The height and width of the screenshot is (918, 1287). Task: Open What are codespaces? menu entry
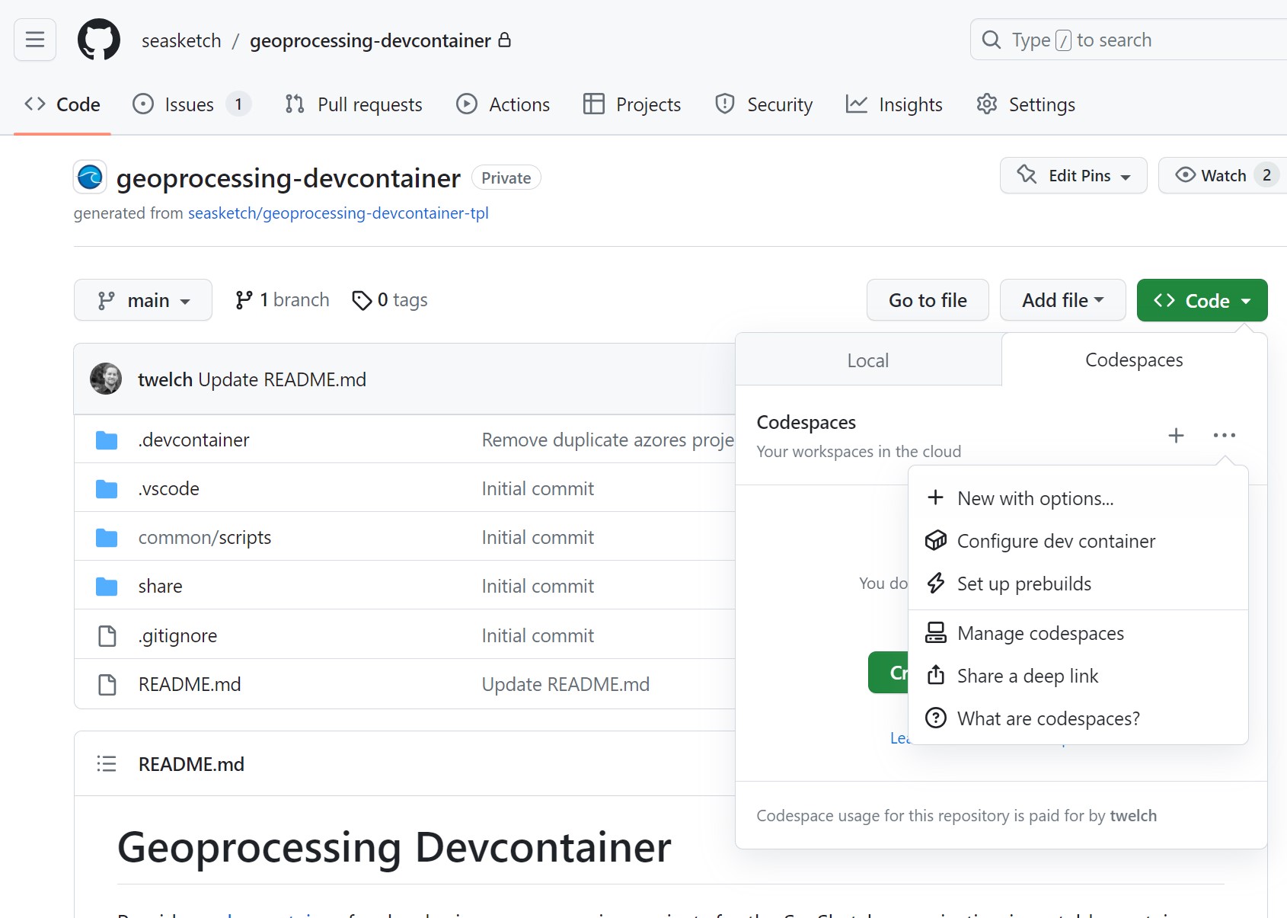tap(1078, 718)
